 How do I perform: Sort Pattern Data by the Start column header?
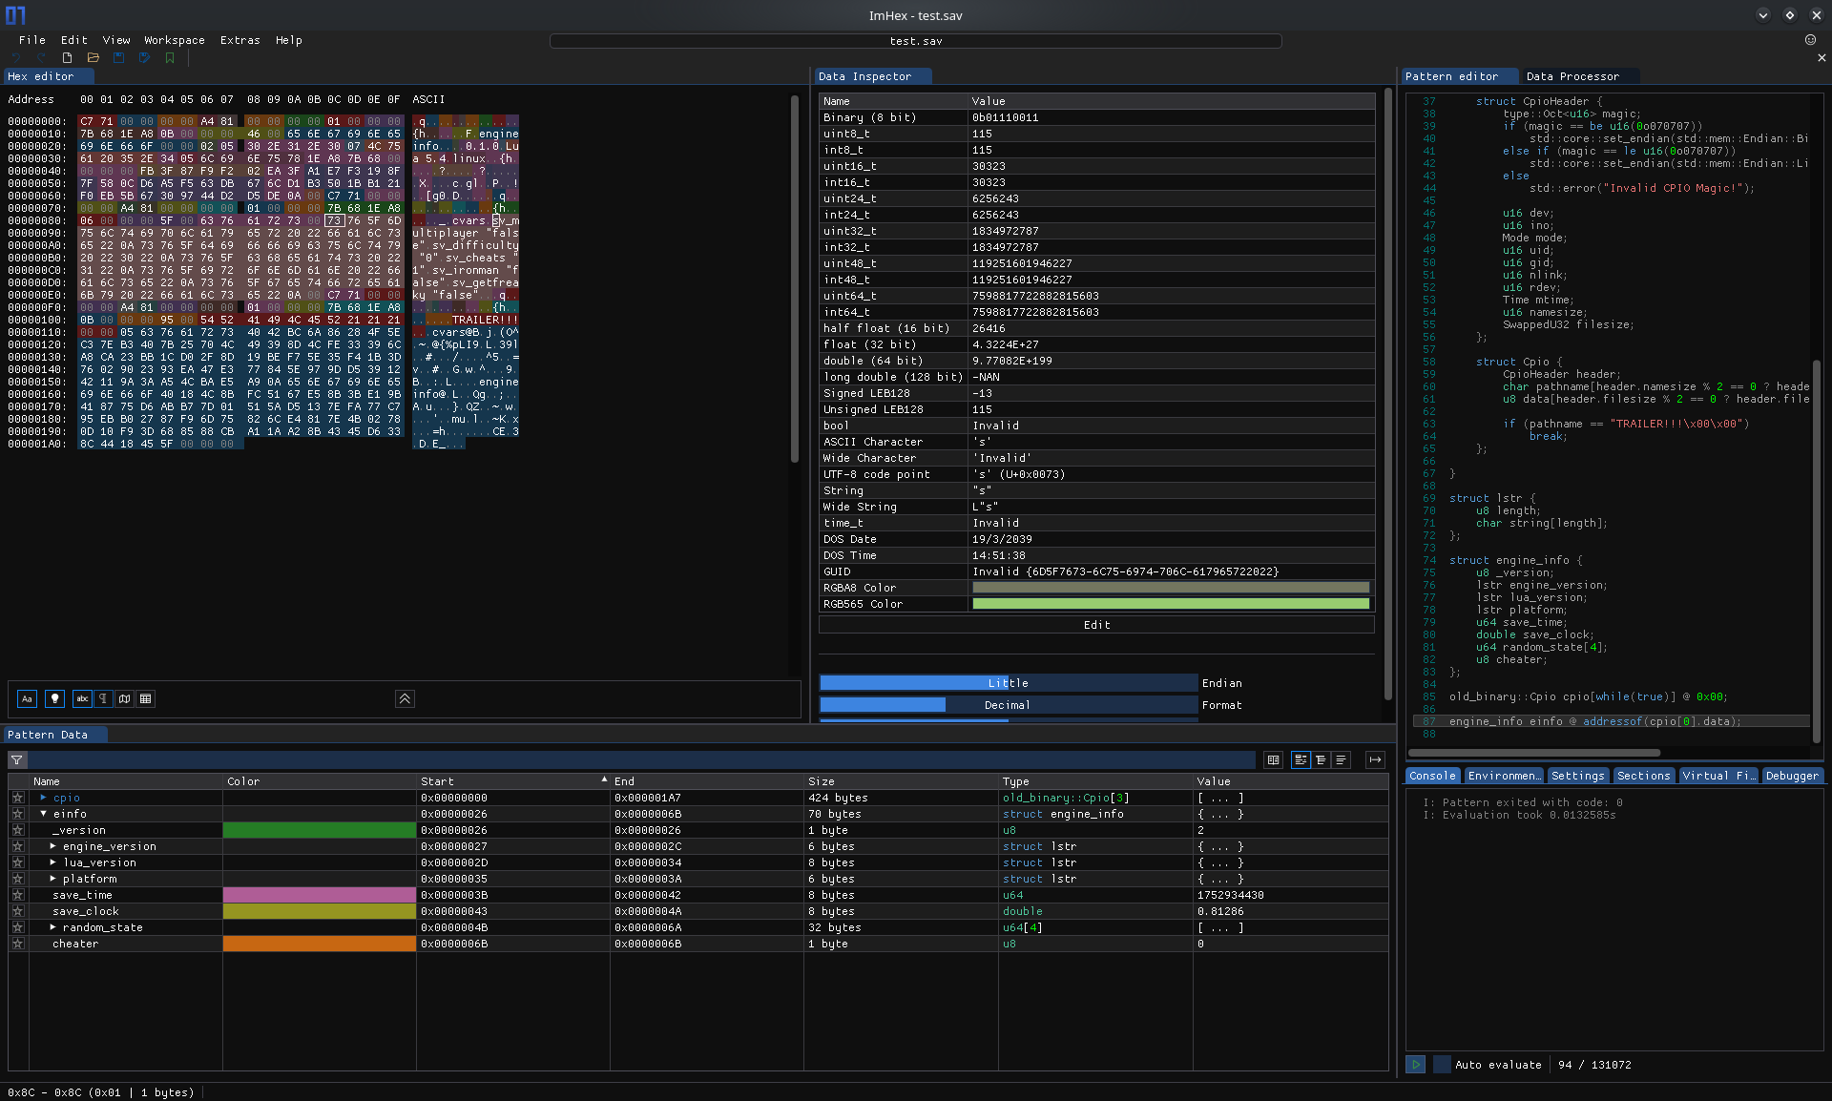coord(513,781)
